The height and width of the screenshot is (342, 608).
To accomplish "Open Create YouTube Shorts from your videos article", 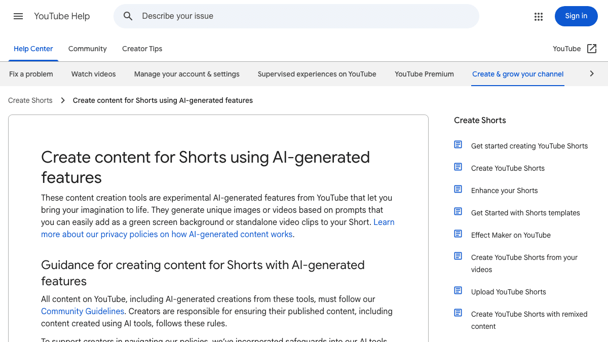I will click(524, 263).
